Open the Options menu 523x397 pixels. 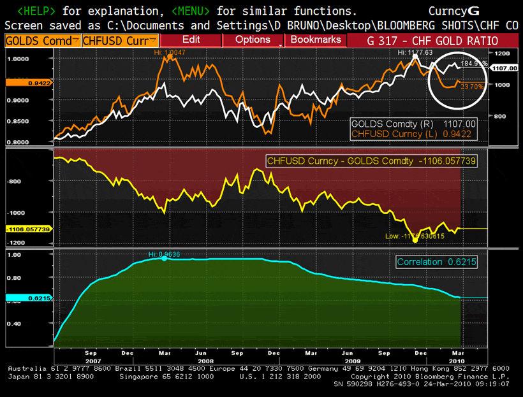(x=253, y=40)
